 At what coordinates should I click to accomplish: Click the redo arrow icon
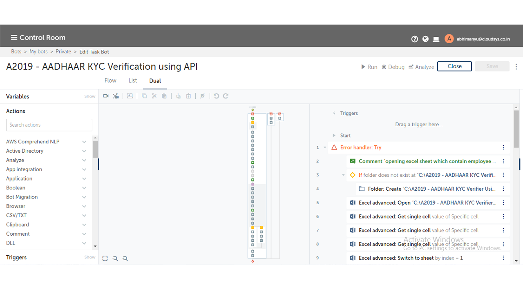coord(226,96)
